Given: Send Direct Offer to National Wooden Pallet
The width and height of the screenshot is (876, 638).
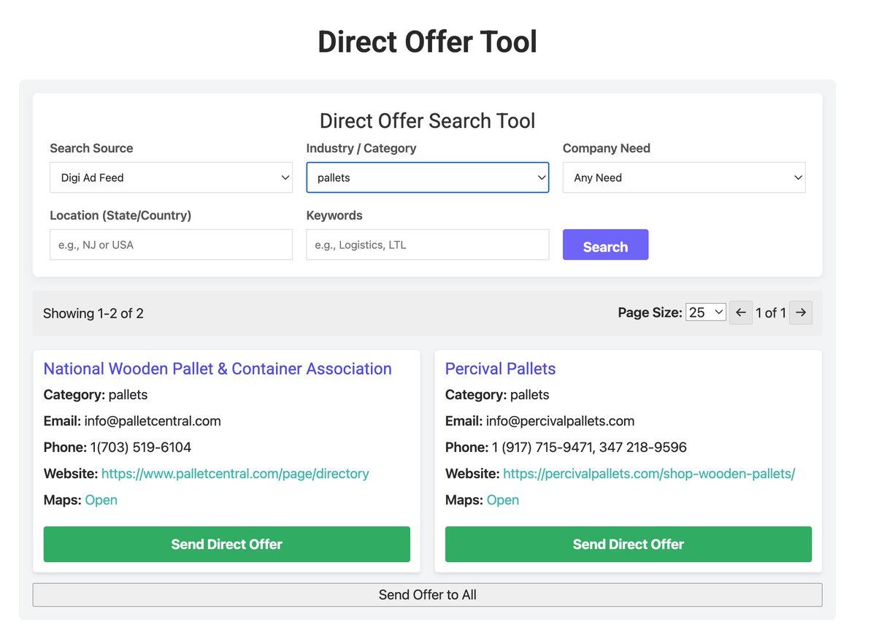Looking at the screenshot, I should pos(227,544).
